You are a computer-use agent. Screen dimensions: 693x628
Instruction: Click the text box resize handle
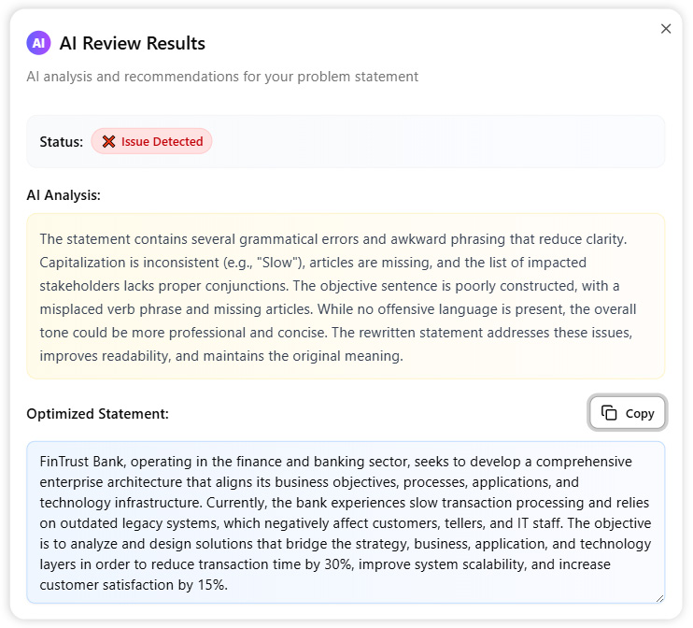point(659,597)
